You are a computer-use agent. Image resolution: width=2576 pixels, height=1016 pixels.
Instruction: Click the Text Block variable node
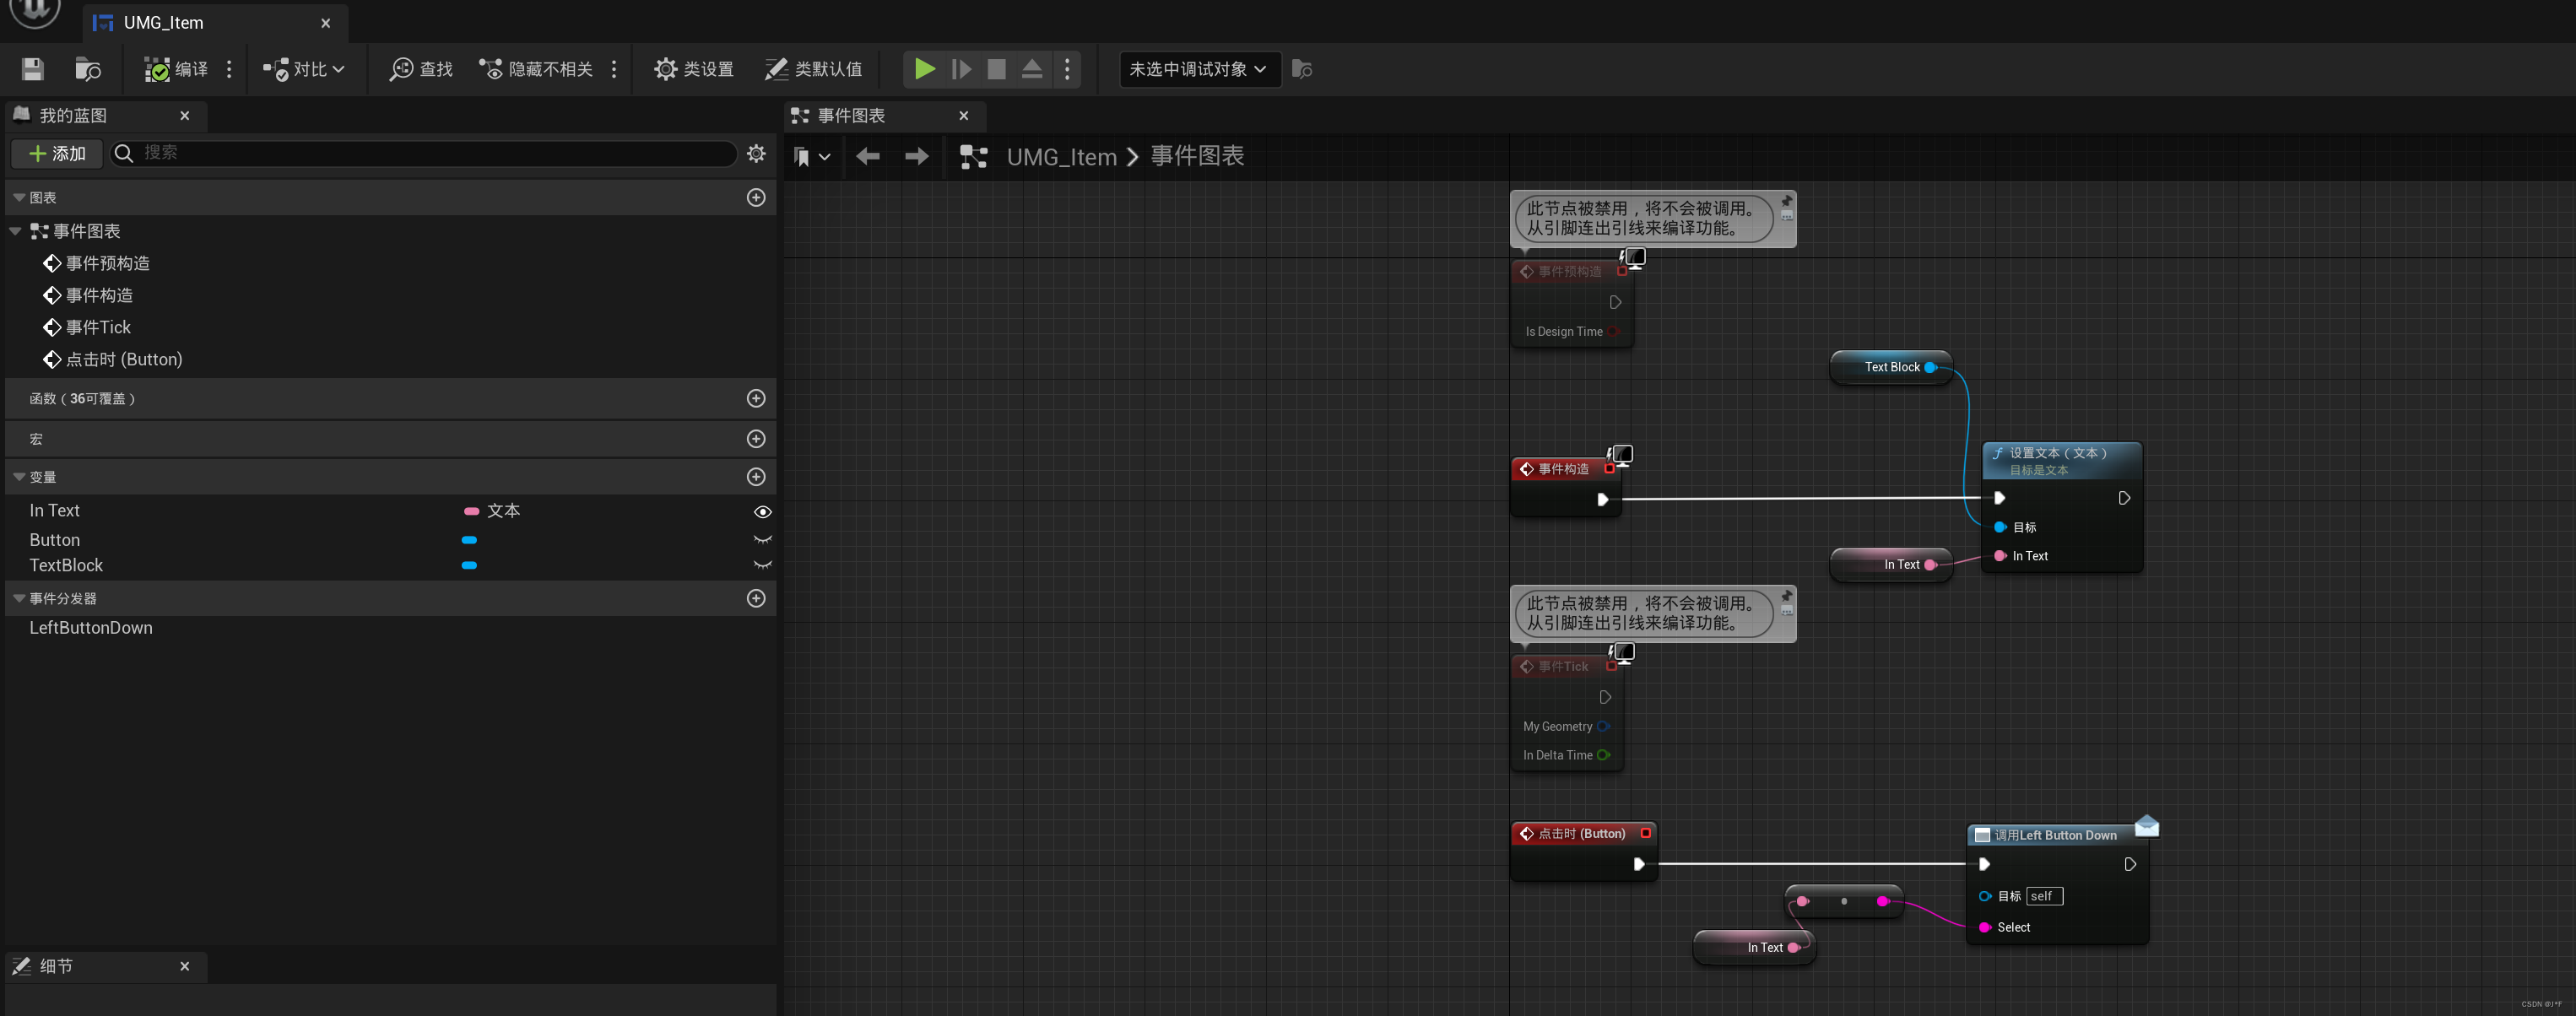tap(1890, 367)
